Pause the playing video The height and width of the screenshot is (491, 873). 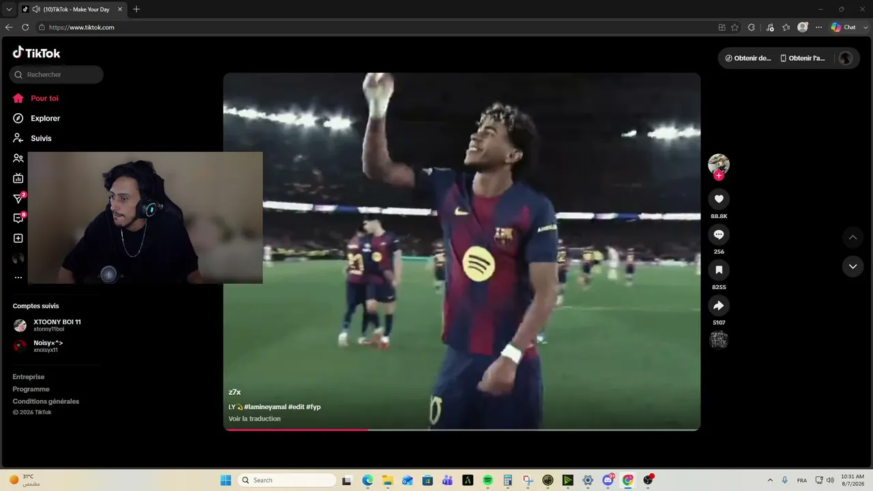point(462,251)
